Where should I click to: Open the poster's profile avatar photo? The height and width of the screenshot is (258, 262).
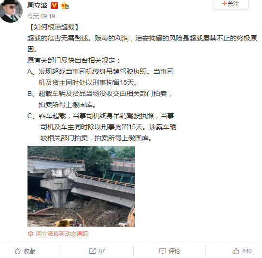(11, 11)
